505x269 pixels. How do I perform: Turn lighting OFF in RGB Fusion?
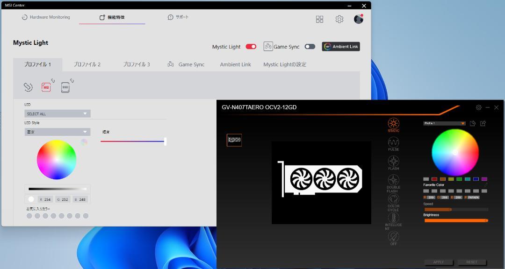point(393,236)
